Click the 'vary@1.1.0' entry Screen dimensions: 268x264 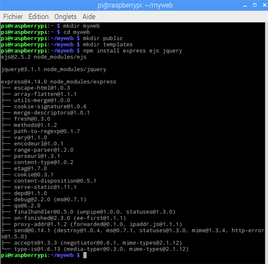click(31, 137)
